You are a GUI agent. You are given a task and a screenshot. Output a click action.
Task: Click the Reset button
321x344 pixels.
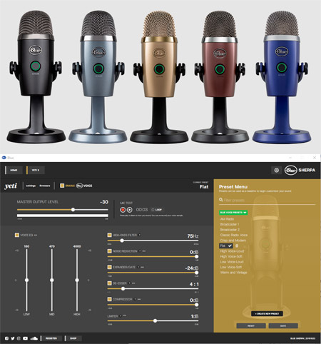pyautogui.click(x=251, y=325)
